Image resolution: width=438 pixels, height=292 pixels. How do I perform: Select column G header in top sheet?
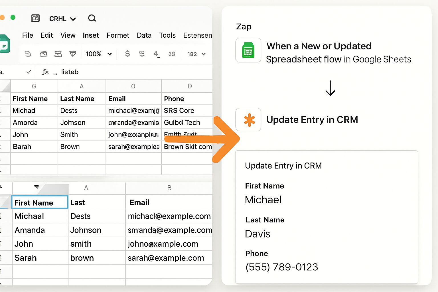pyautogui.click(x=34, y=86)
